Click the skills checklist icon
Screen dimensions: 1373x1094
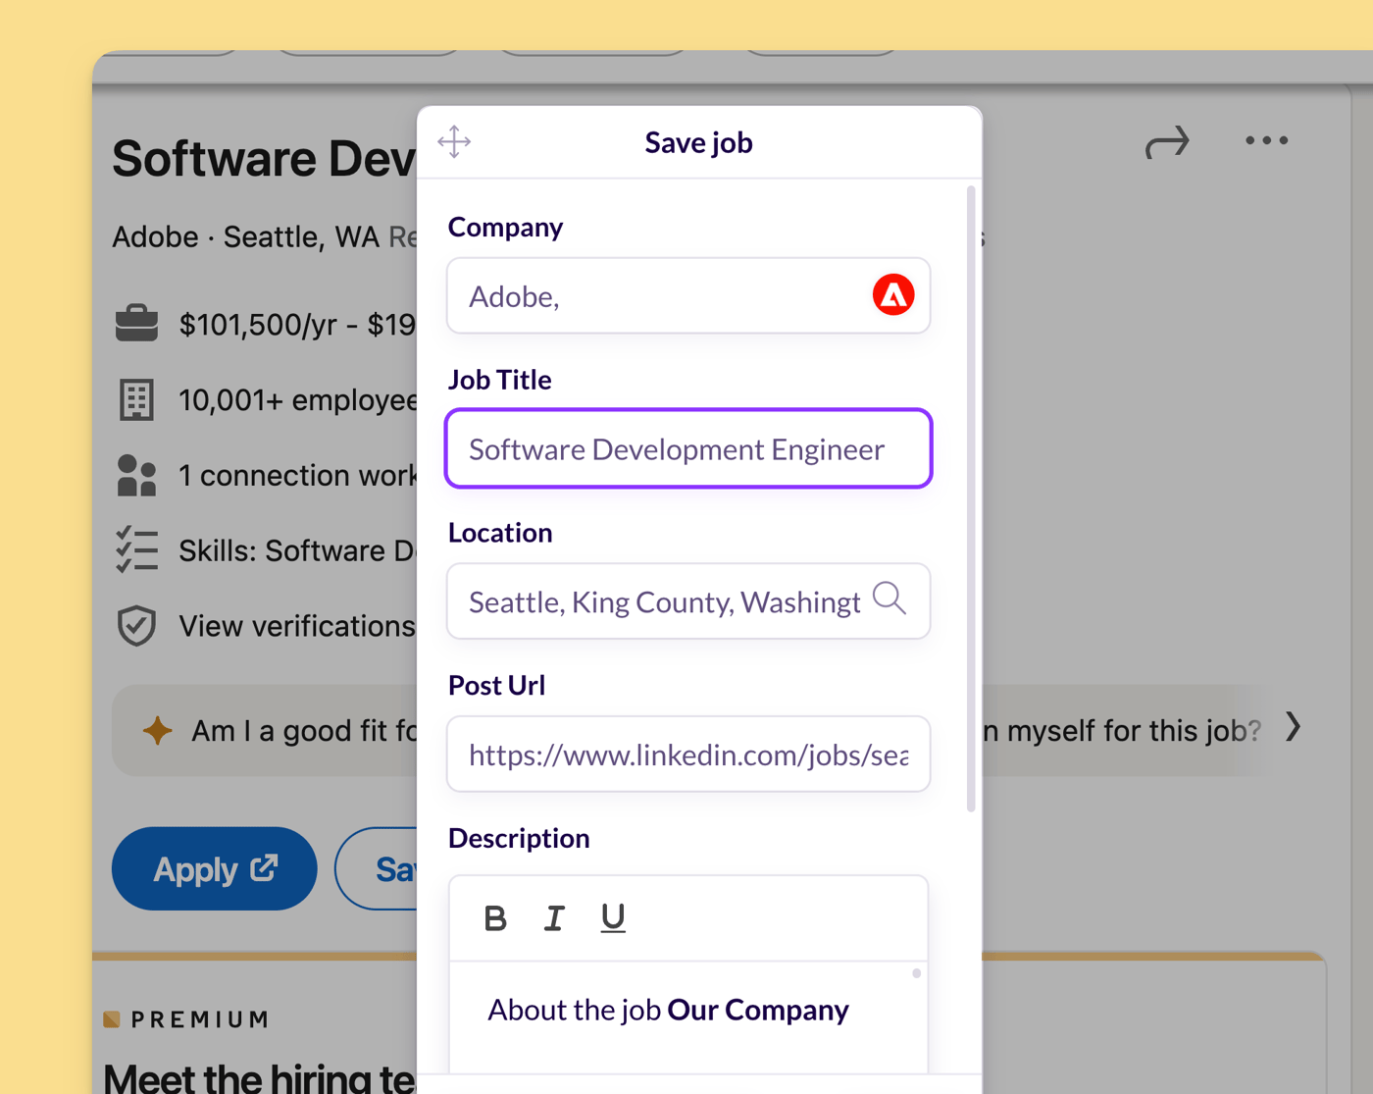(136, 549)
